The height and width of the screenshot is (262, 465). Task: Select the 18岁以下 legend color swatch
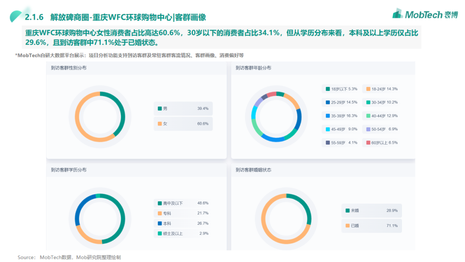(328, 89)
